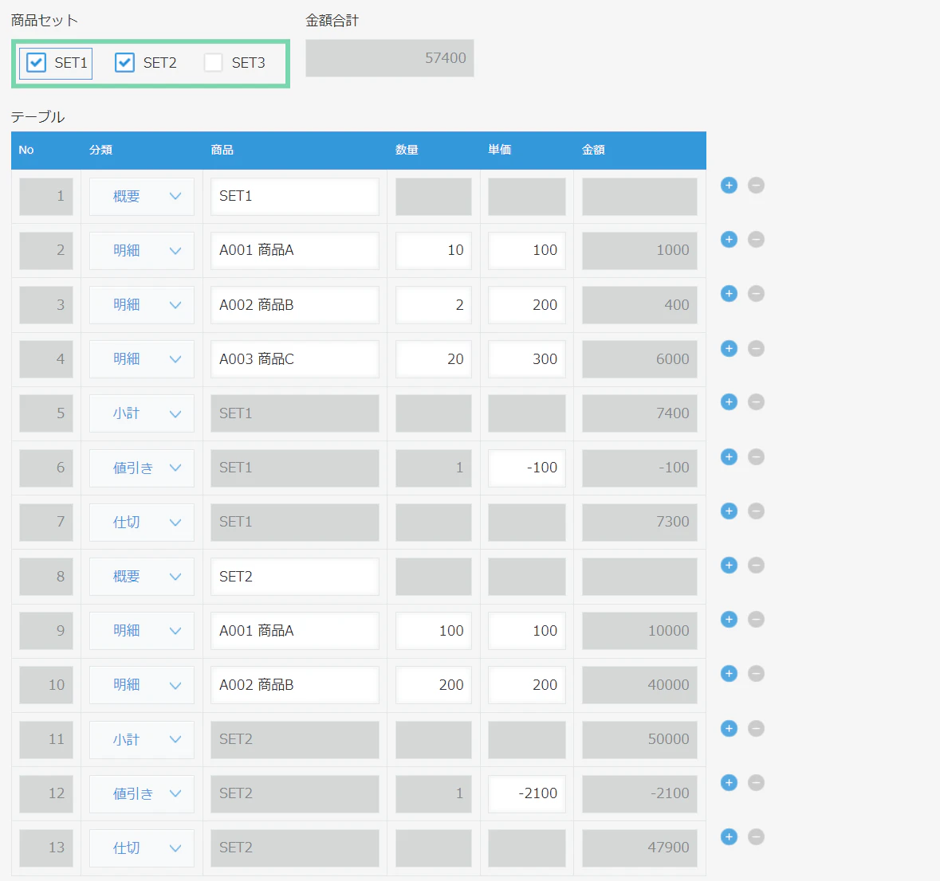Edit the quantity field in row 2
This screenshot has width=940, height=881.
coord(434,250)
